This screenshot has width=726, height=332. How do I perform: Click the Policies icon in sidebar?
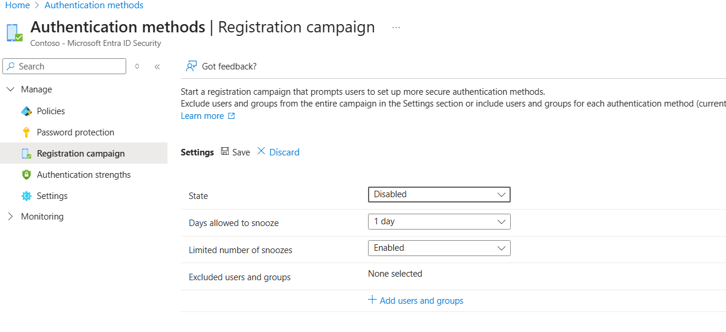click(x=26, y=111)
